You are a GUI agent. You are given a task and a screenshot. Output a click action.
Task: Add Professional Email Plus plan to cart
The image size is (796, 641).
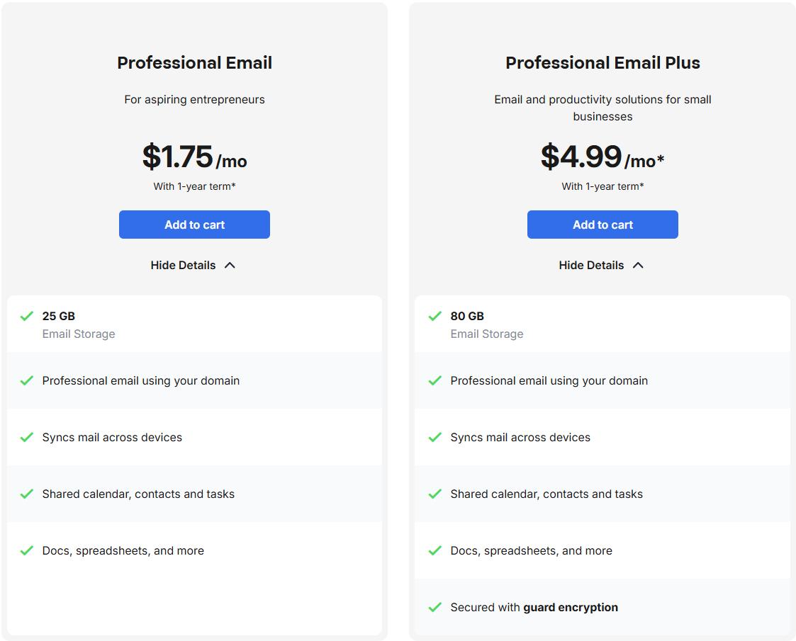602,225
